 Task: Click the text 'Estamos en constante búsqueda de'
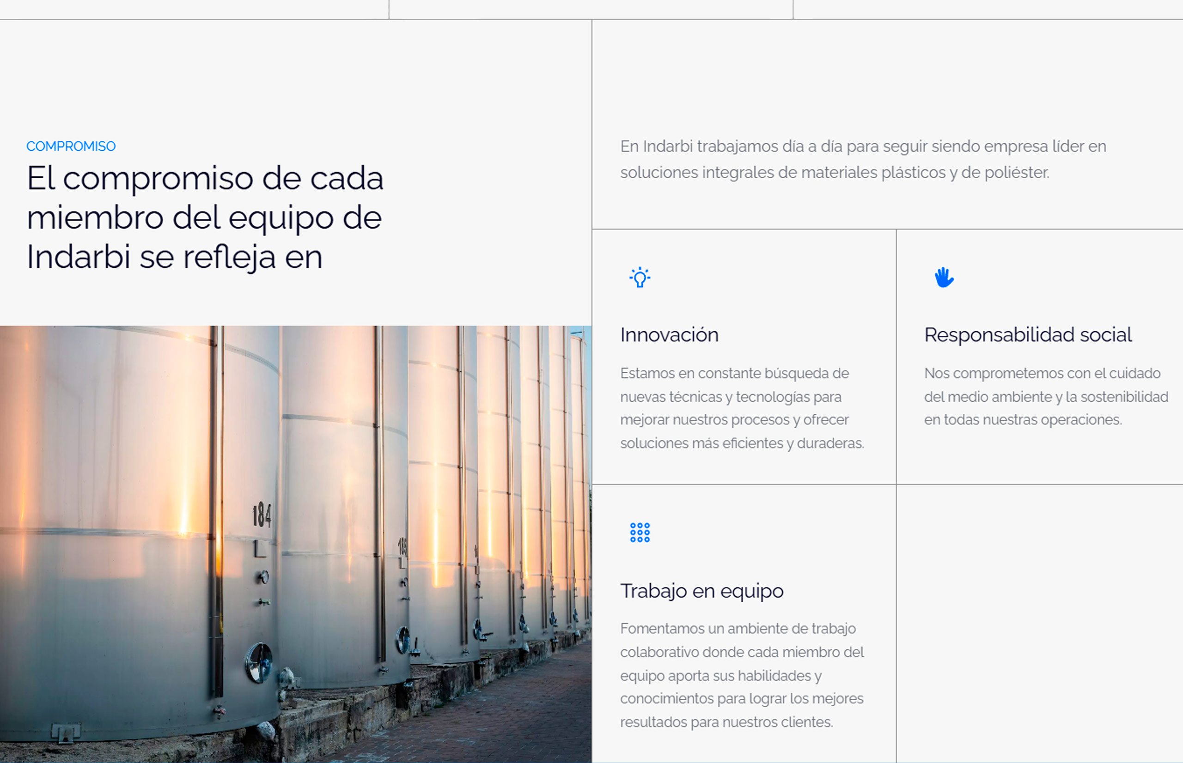734,373
